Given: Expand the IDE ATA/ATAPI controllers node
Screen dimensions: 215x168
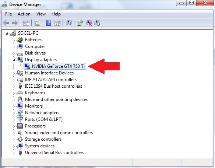Looking at the screenshot, I should tap(14, 80).
